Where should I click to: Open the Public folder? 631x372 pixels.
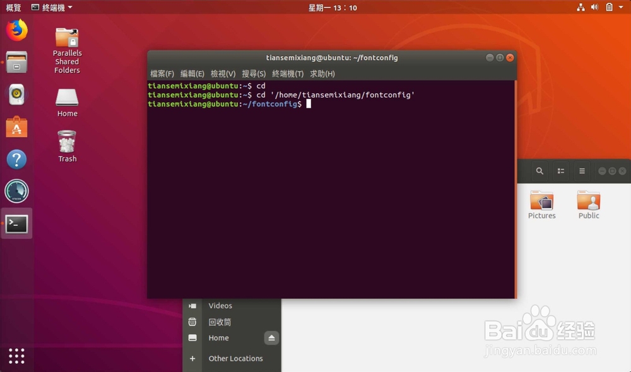[x=588, y=205]
